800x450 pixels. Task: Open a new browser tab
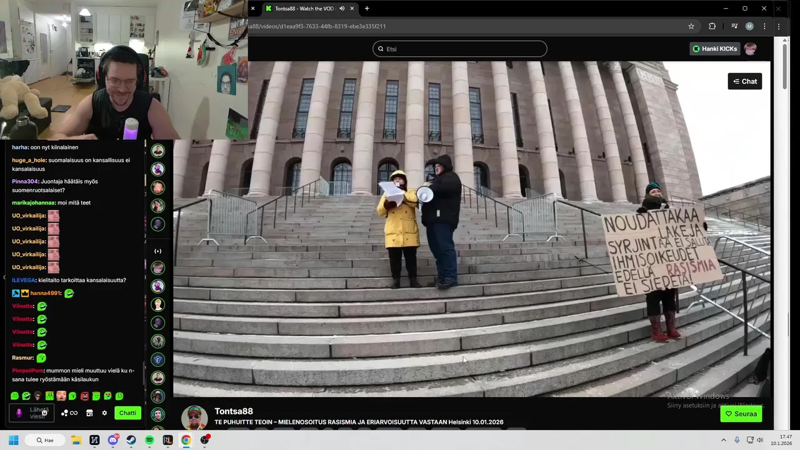click(367, 9)
